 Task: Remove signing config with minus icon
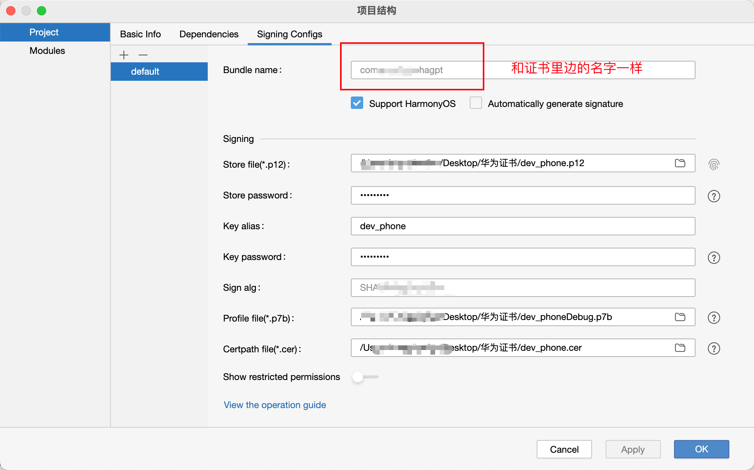pos(143,55)
